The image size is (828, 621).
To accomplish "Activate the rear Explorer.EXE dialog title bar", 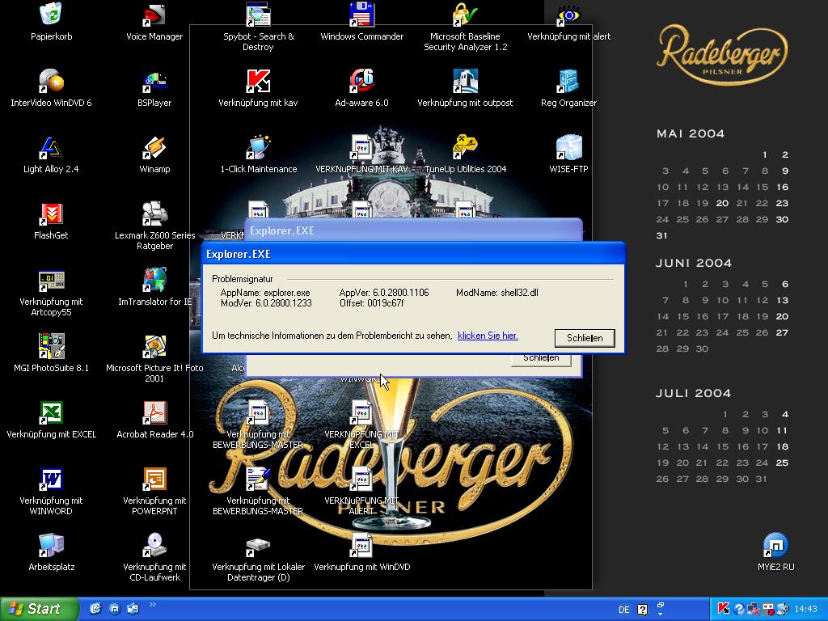I will [413, 230].
